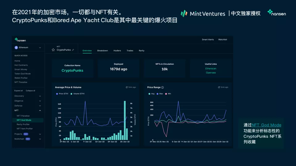Open the Trades tab

click(x=130, y=51)
